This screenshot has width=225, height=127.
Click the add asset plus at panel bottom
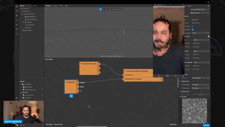(42, 125)
